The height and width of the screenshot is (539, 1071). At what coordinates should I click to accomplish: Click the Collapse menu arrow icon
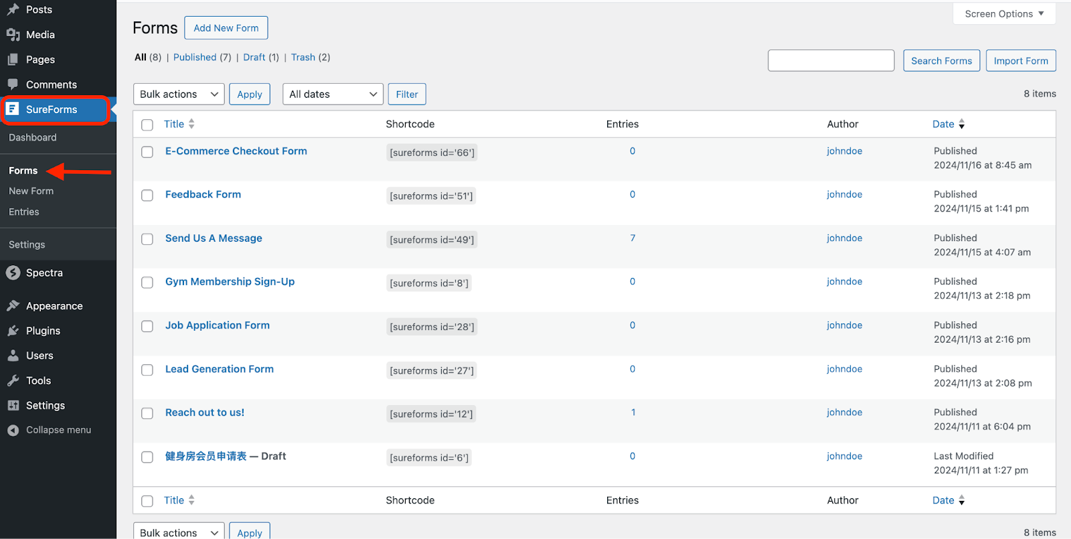tap(13, 431)
